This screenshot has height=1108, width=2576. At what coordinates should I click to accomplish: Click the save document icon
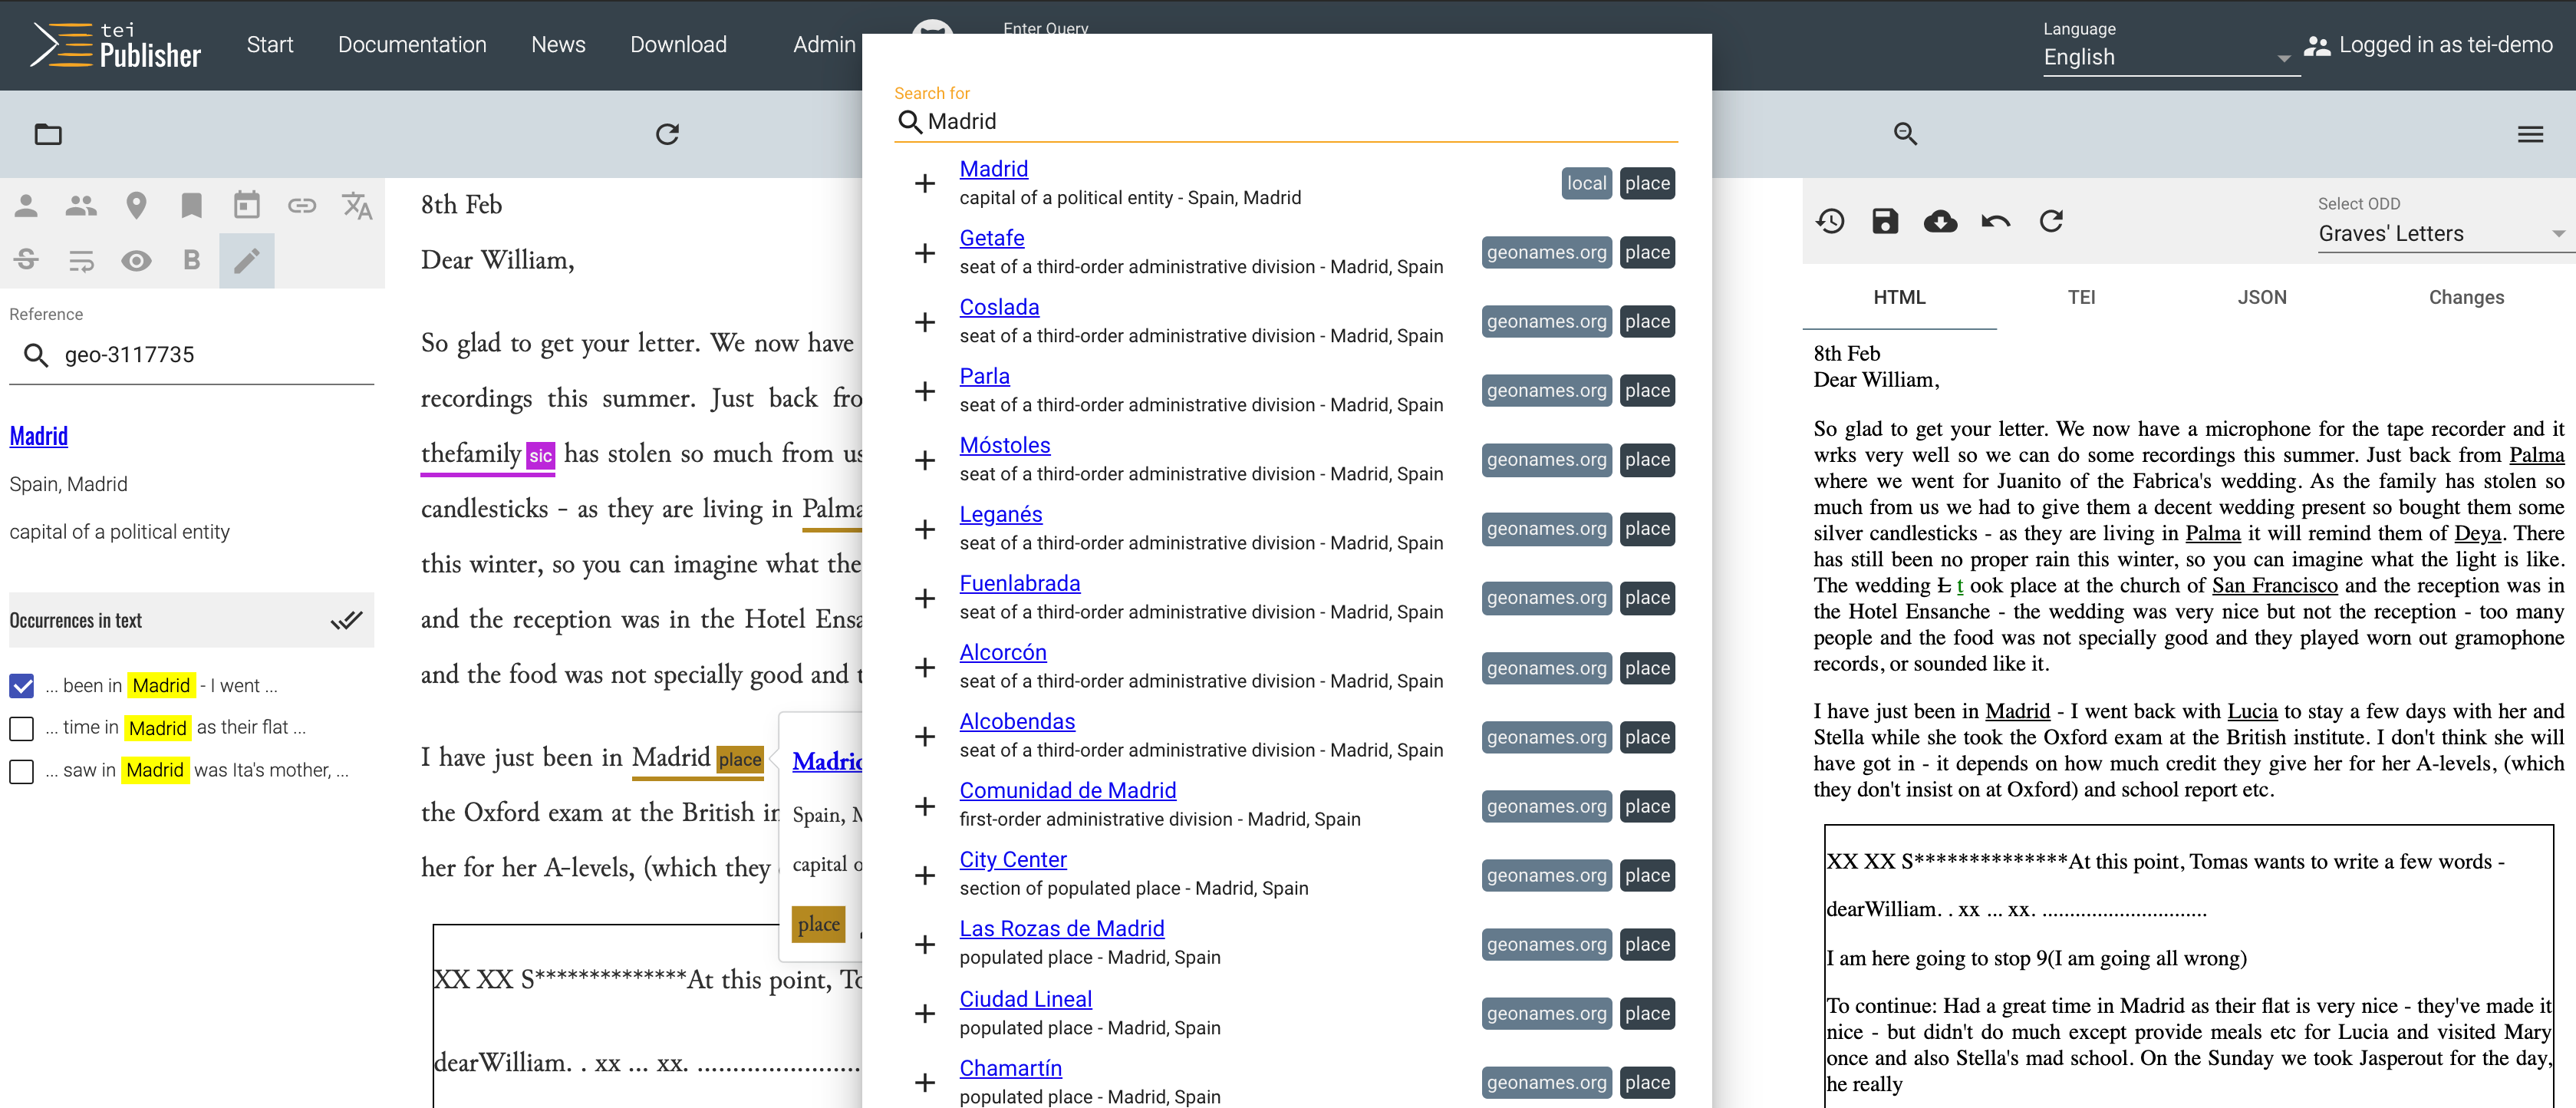point(1885,221)
